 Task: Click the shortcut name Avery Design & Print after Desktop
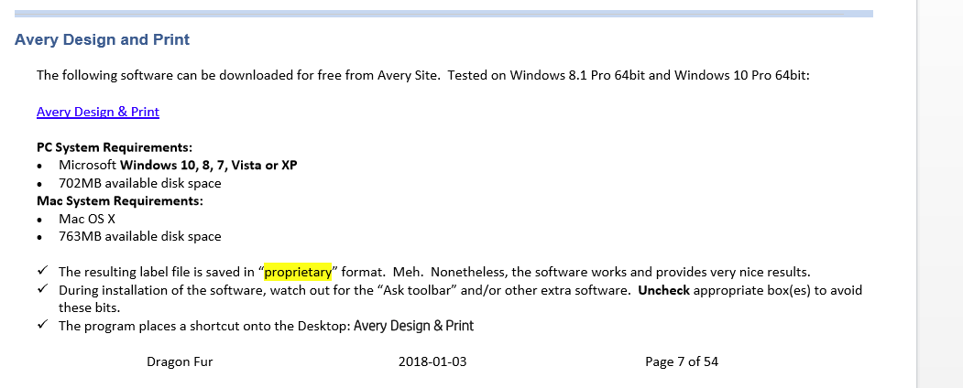click(413, 326)
